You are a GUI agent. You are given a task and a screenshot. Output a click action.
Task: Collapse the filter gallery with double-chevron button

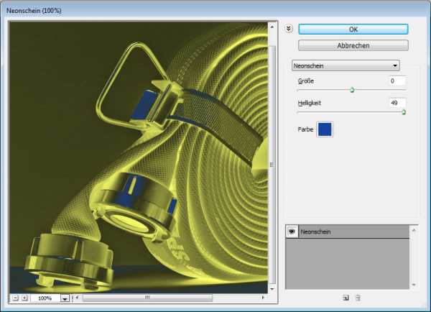[x=289, y=29]
